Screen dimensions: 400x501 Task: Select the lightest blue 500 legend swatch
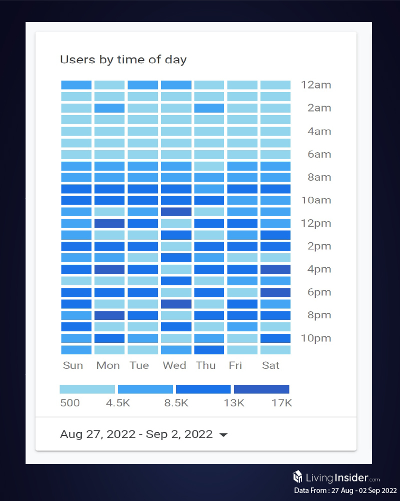[87, 389]
